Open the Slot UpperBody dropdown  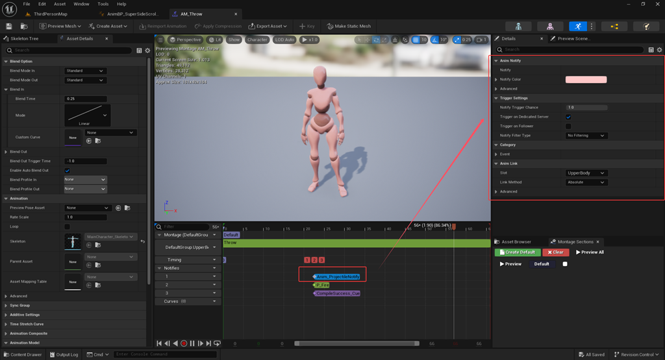(x=586, y=173)
